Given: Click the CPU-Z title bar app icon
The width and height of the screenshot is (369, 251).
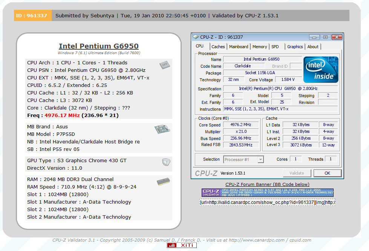Looking at the screenshot, I should coord(196,37).
